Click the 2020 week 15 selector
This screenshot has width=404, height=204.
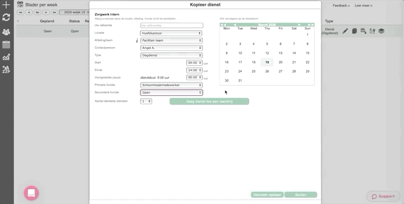(74, 12)
